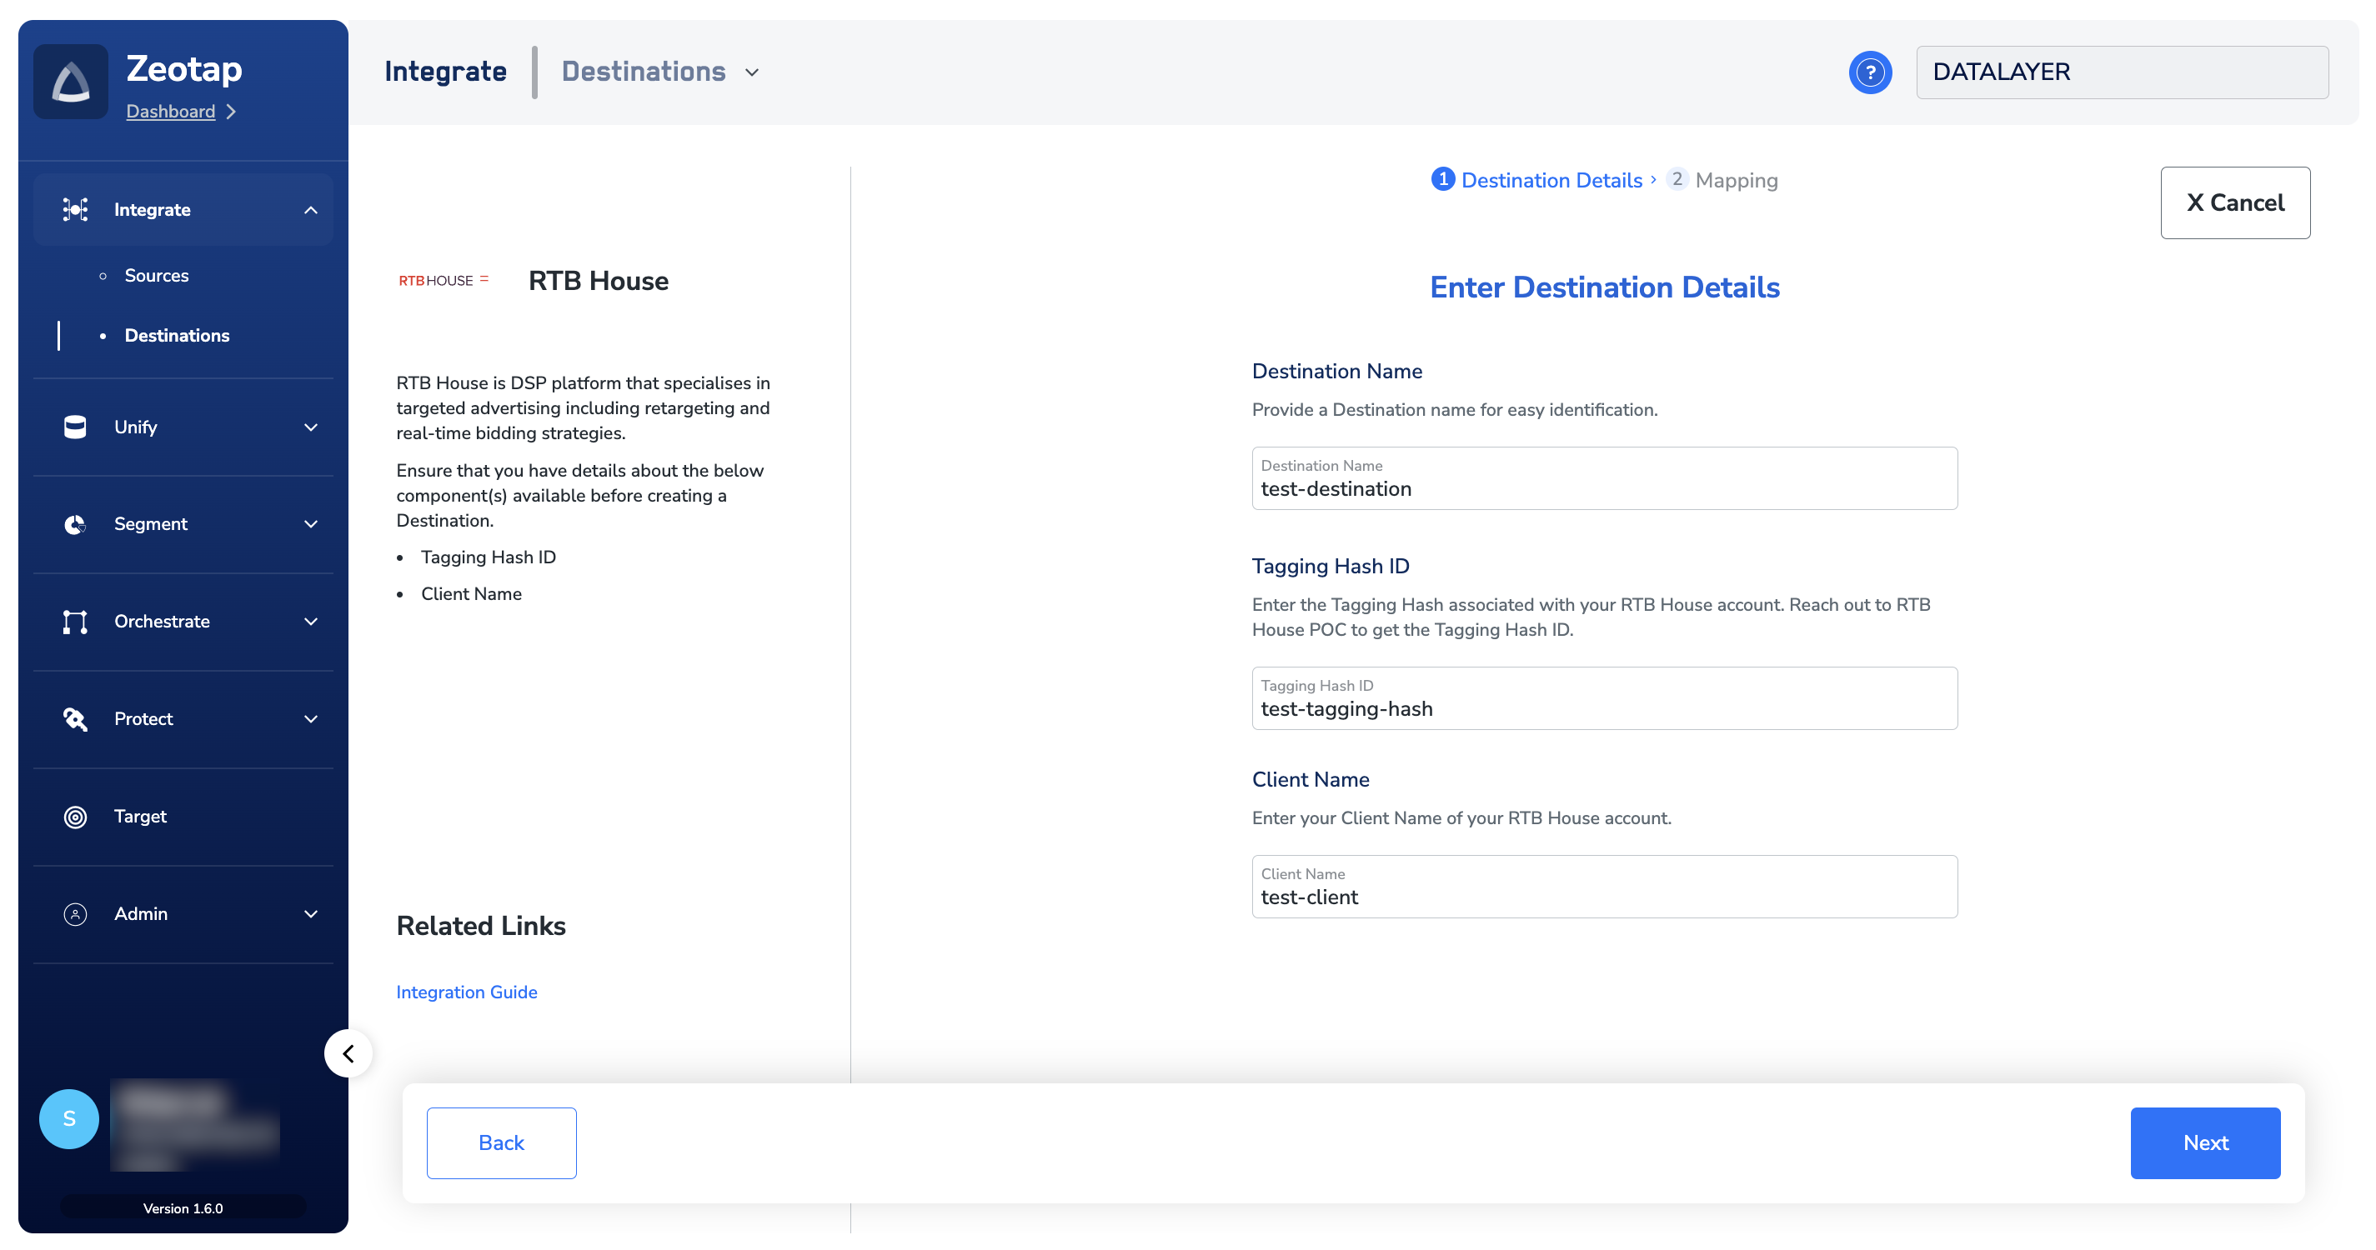Click the Segment pie chart icon

(x=75, y=523)
